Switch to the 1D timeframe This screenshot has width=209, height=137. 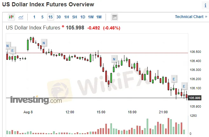pos(83,17)
